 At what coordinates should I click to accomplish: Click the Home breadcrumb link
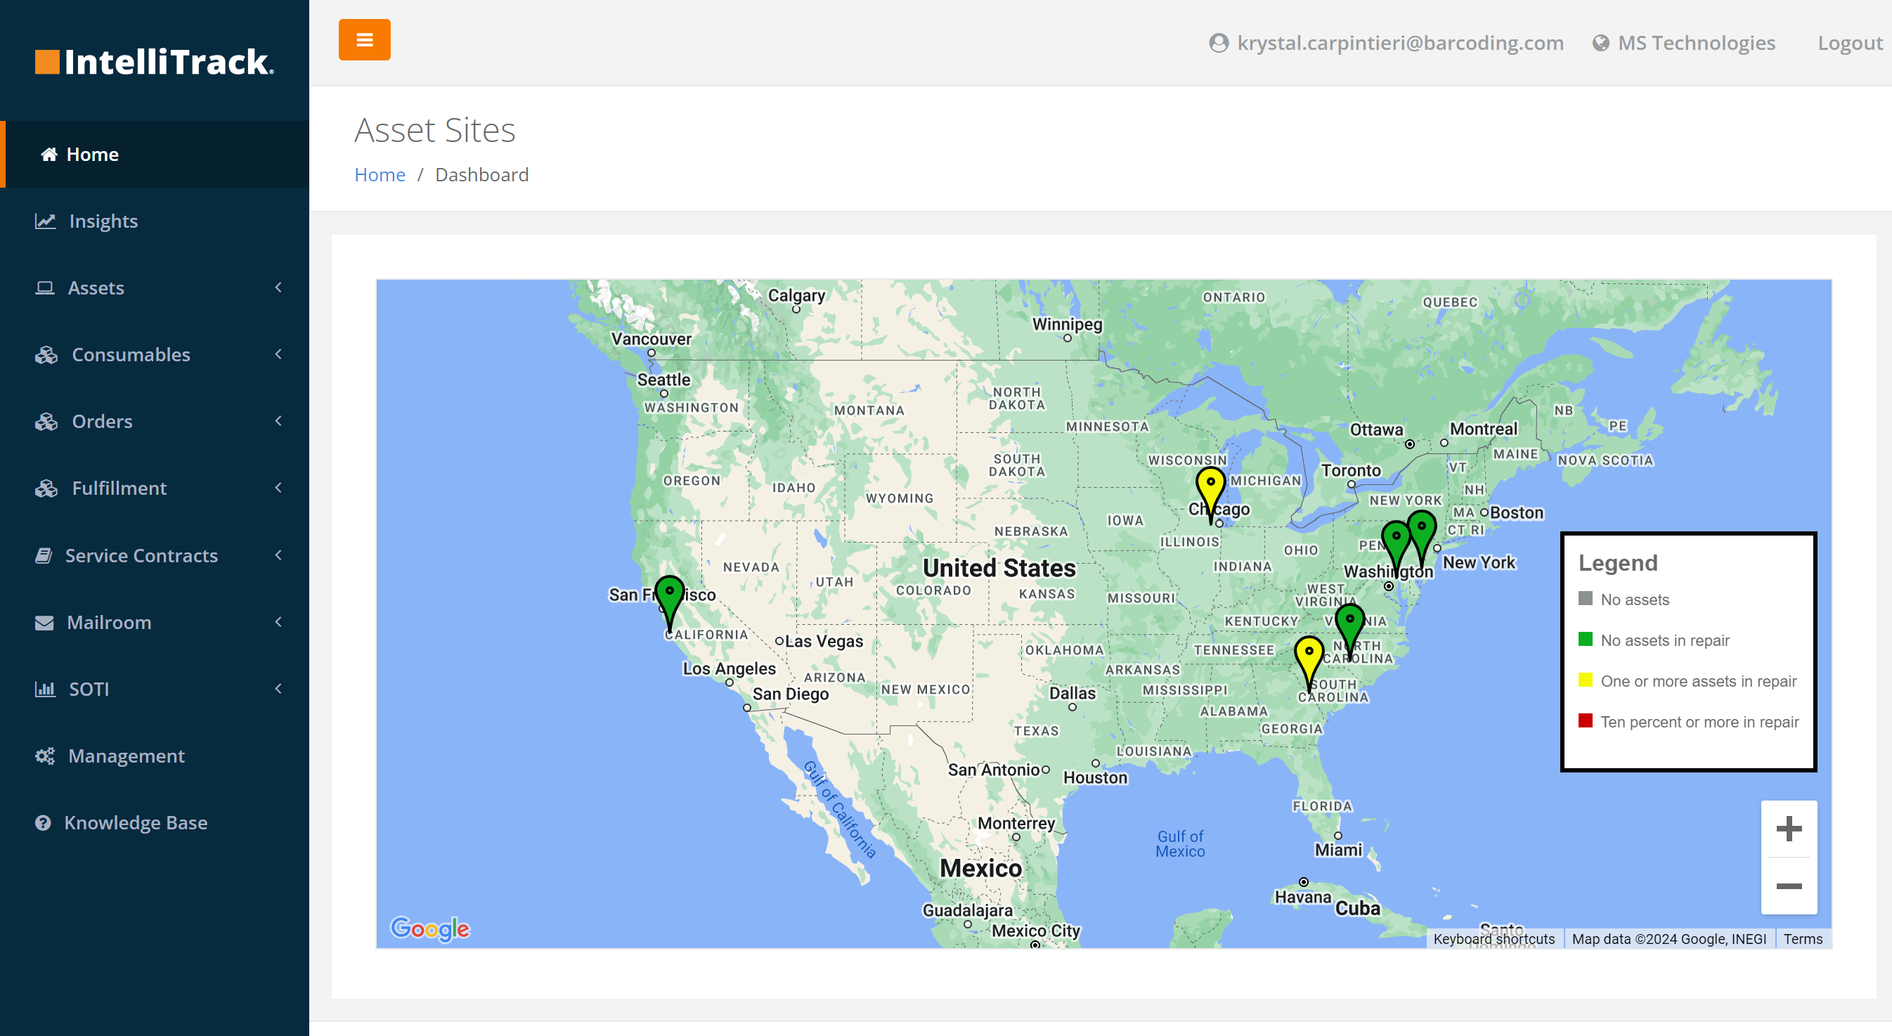[380, 175]
